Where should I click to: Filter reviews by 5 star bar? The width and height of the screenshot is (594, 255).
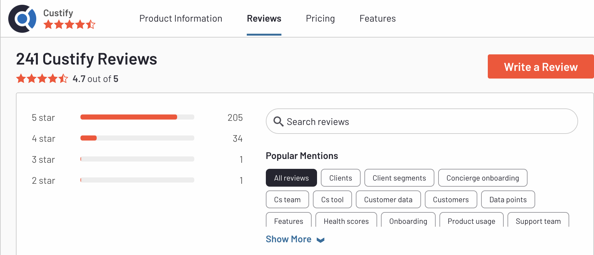(137, 117)
